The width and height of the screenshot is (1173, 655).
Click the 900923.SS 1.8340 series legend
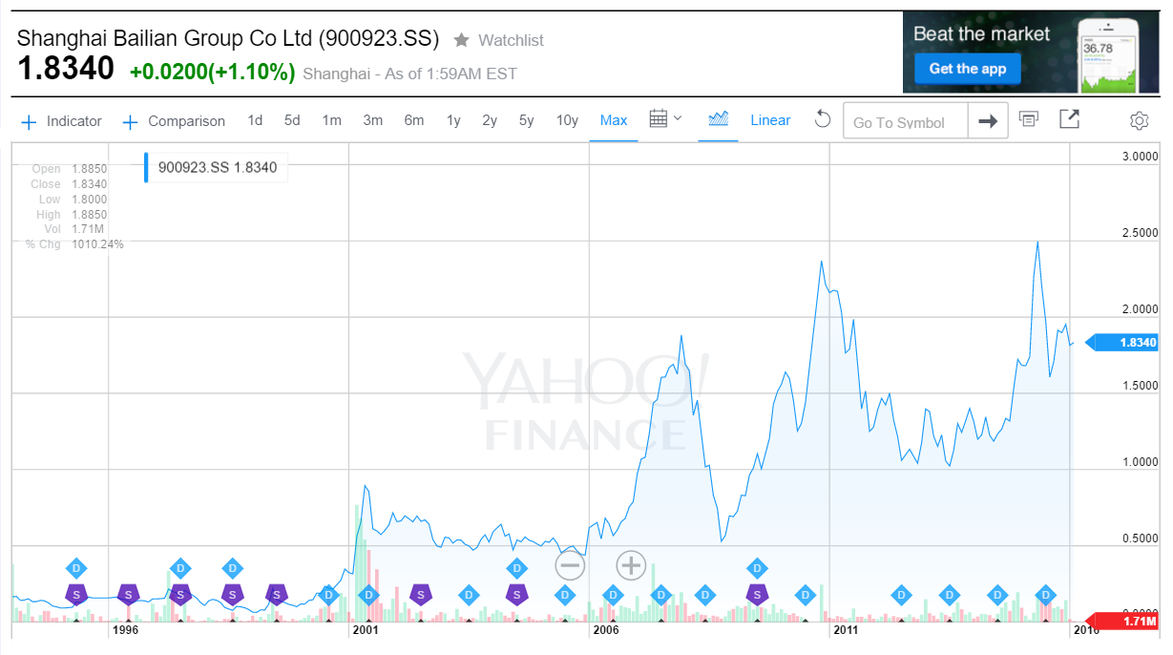click(x=218, y=167)
